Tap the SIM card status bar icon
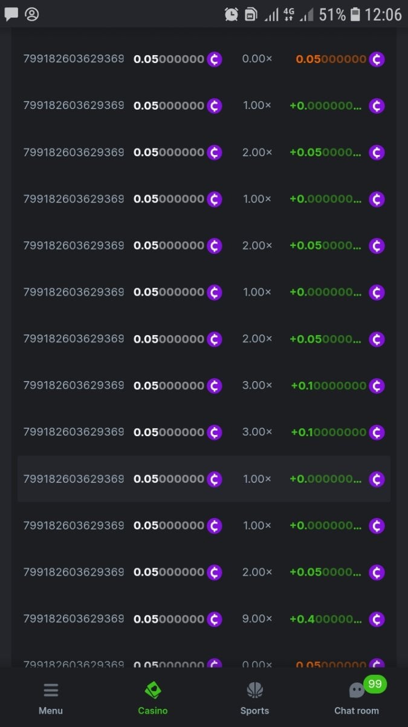This screenshot has height=727, width=408. point(250,15)
